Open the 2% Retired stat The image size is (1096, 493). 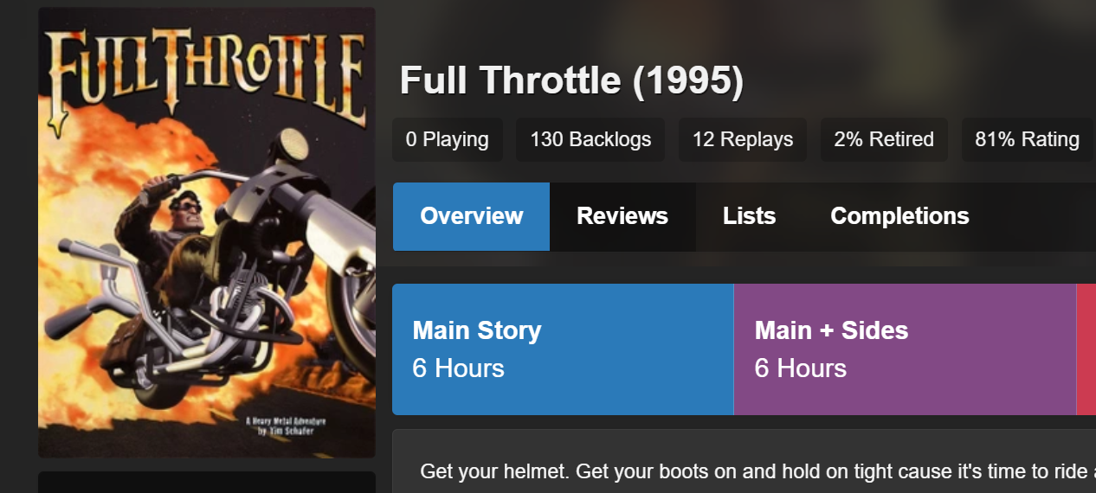[x=883, y=139]
